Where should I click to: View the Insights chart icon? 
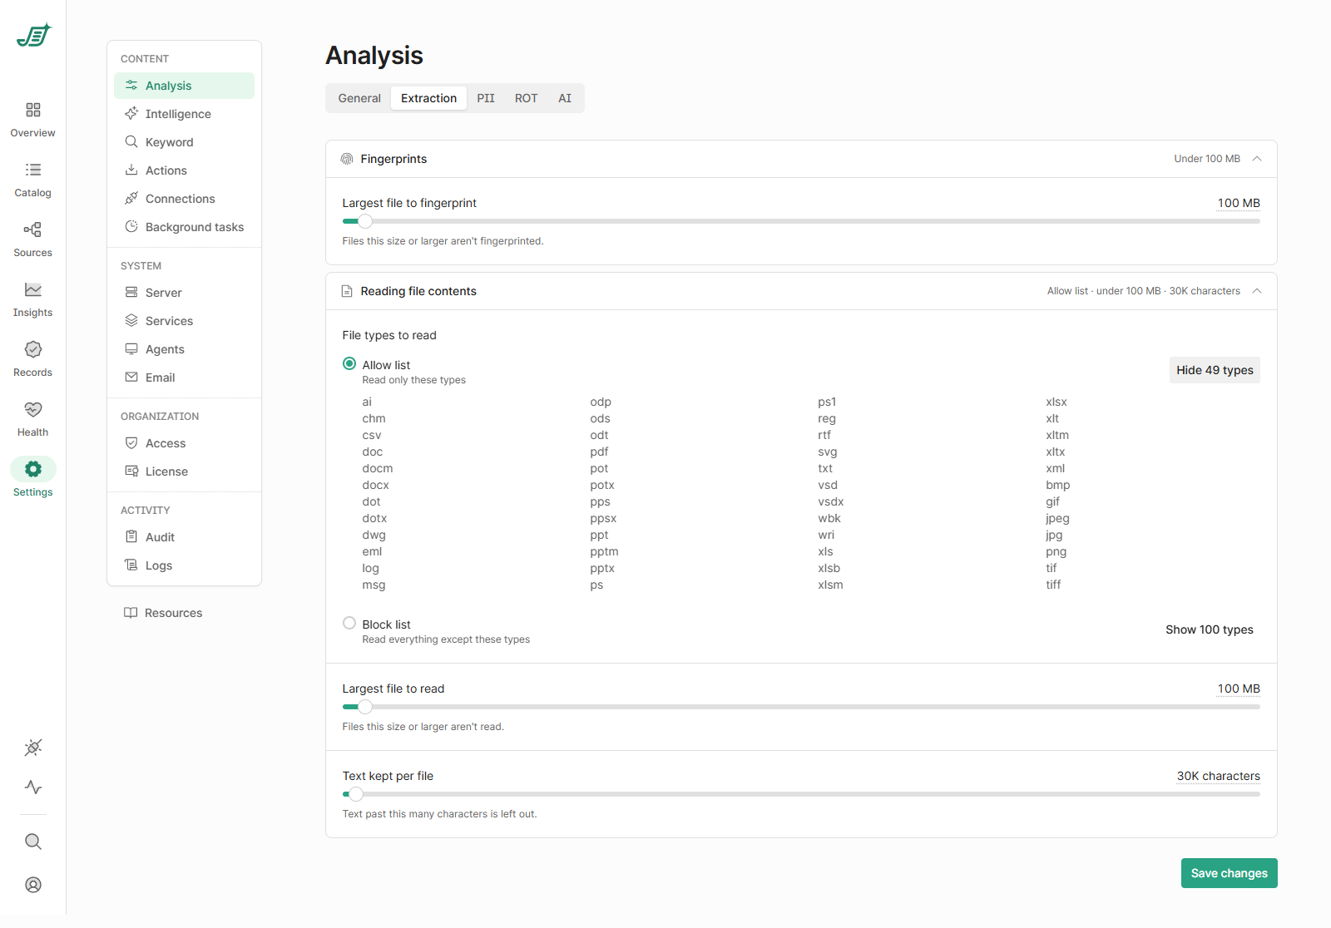[x=33, y=289]
